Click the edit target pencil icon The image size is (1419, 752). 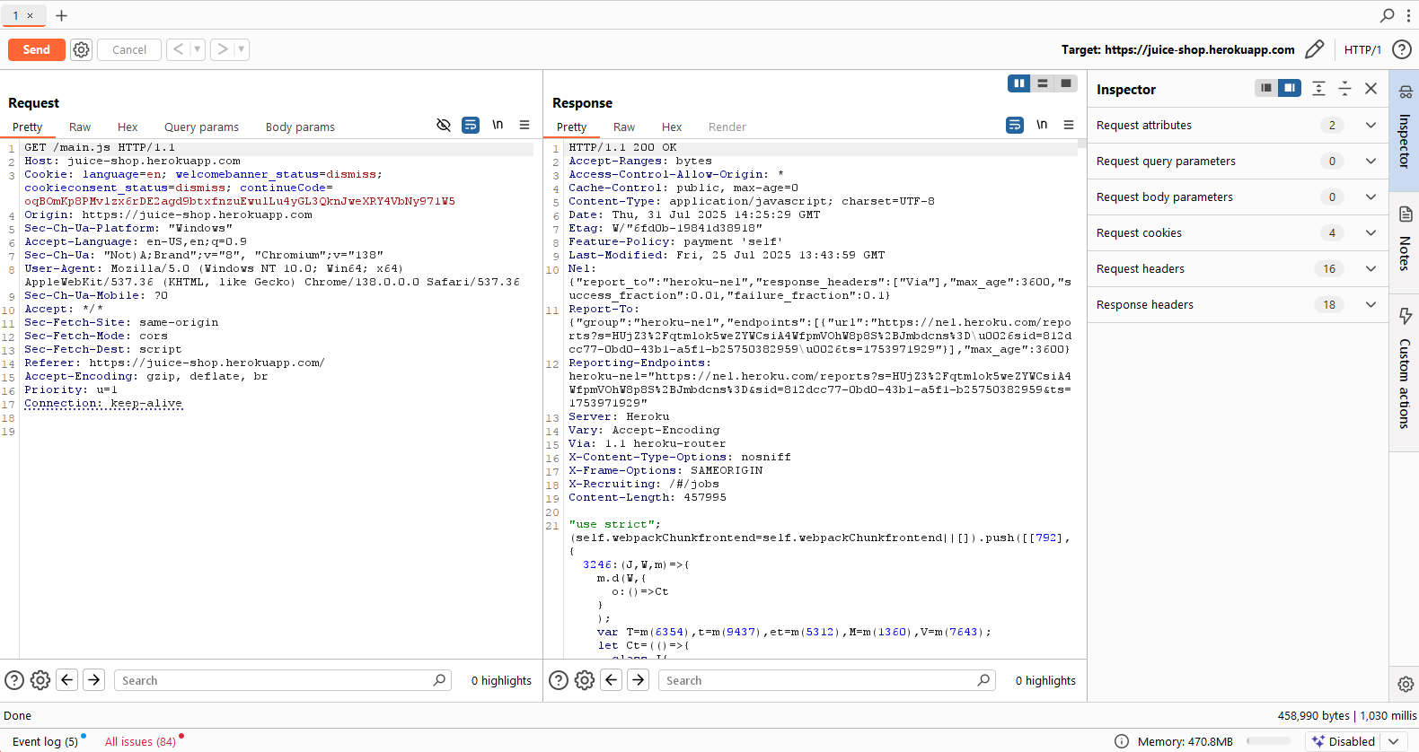pyautogui.click(x=1314, y=49)
